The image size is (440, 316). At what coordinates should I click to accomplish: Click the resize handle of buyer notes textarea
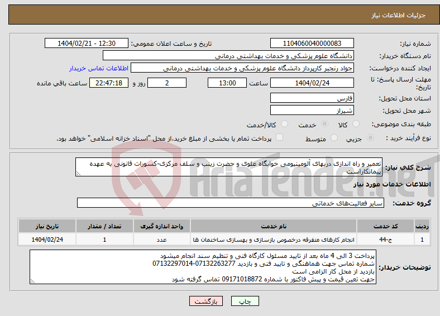32,281
